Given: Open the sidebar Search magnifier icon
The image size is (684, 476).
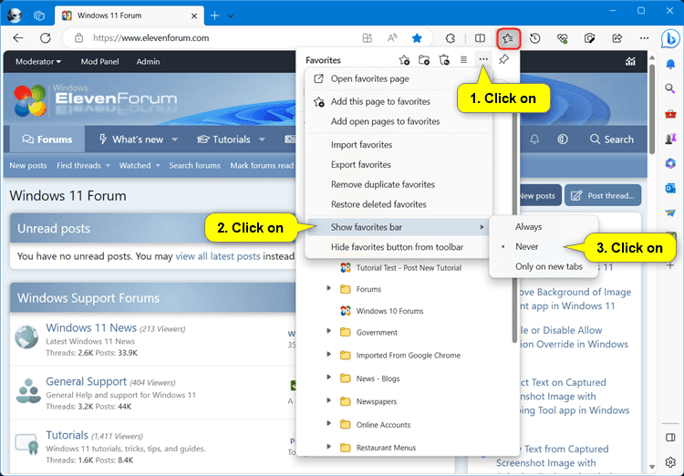Looking at the screenshot, I should tap(670, 89).
